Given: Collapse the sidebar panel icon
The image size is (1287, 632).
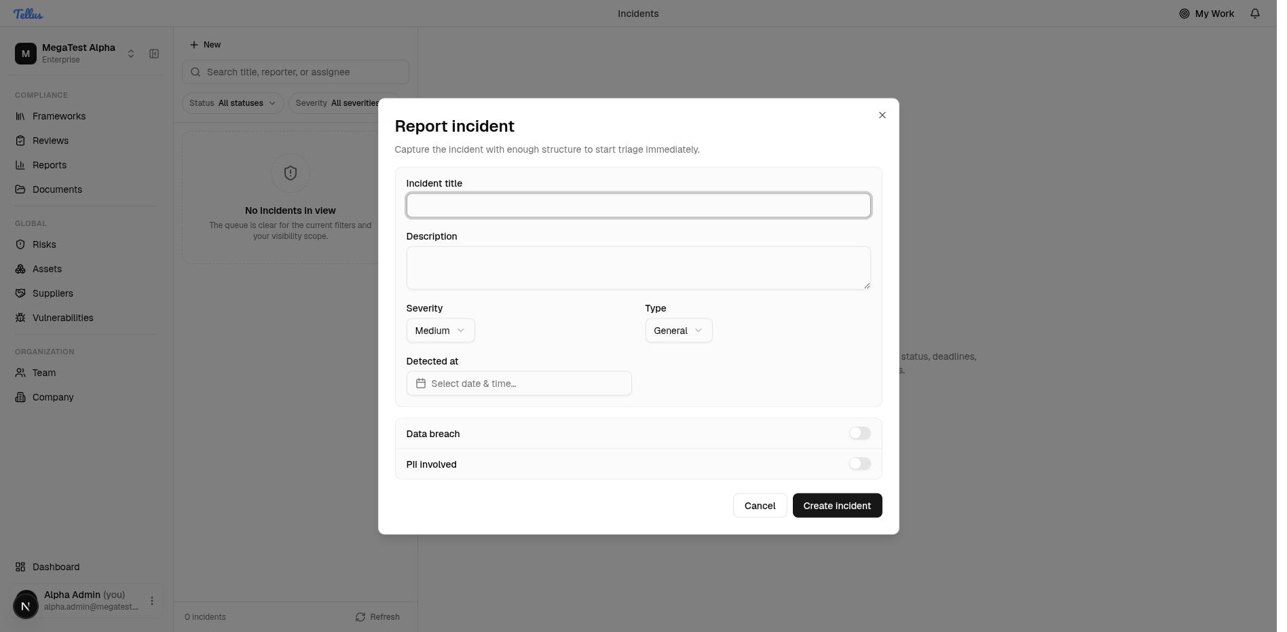Looking at the screenshot, I should click(154, 54).
